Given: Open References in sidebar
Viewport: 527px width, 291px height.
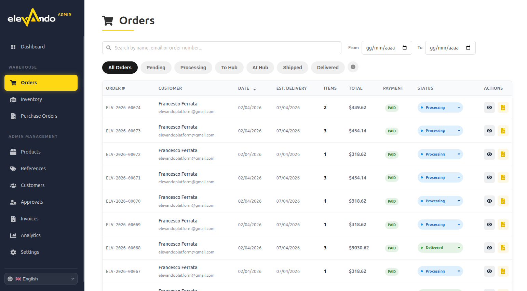Looking at the screenshot, I should click(41, 169).
